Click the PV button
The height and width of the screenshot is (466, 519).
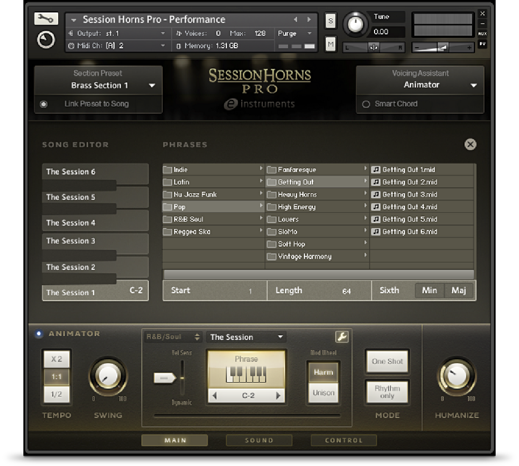tap(482, 43)
